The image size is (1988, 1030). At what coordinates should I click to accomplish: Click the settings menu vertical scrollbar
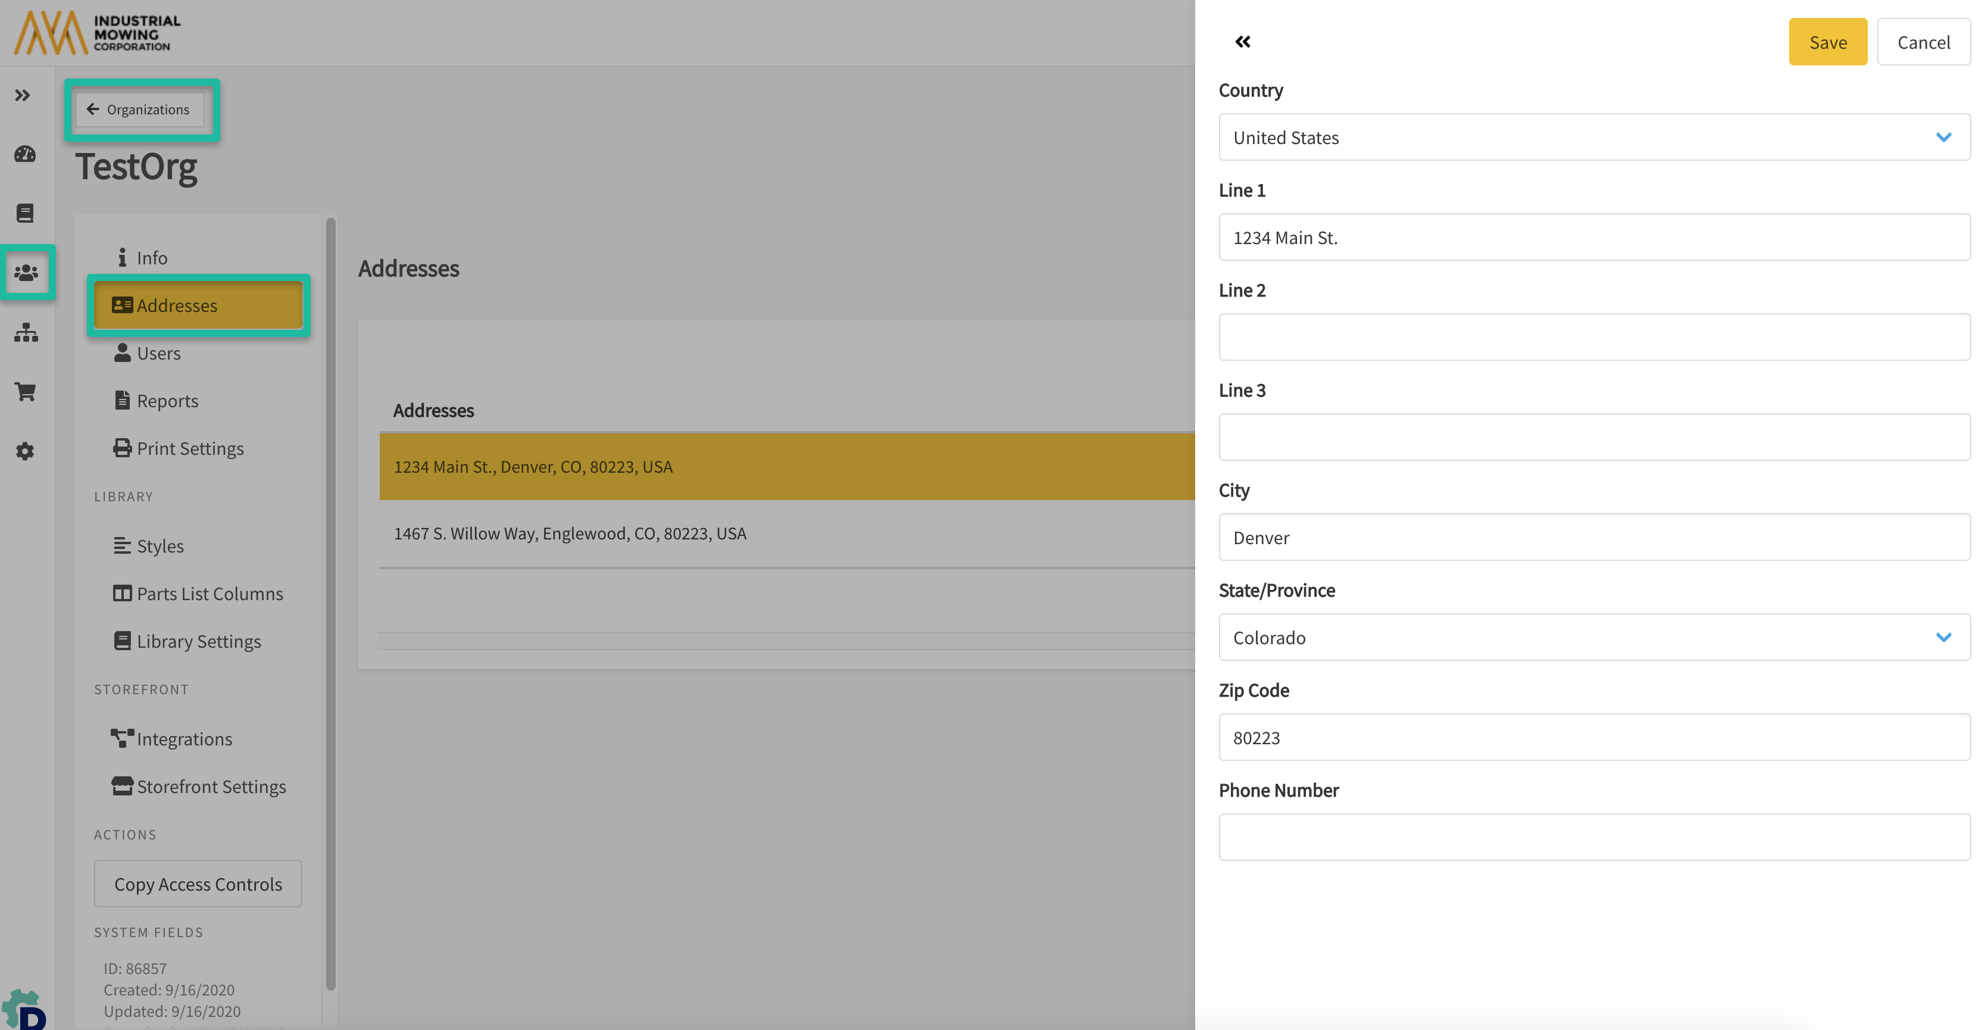(331, 603)
